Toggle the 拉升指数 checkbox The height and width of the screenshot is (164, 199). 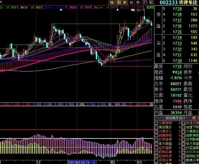point(156,148)
